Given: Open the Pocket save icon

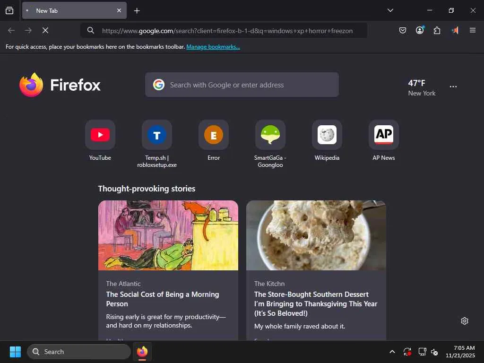Looking at the screenshot, I should click(403, 30).
